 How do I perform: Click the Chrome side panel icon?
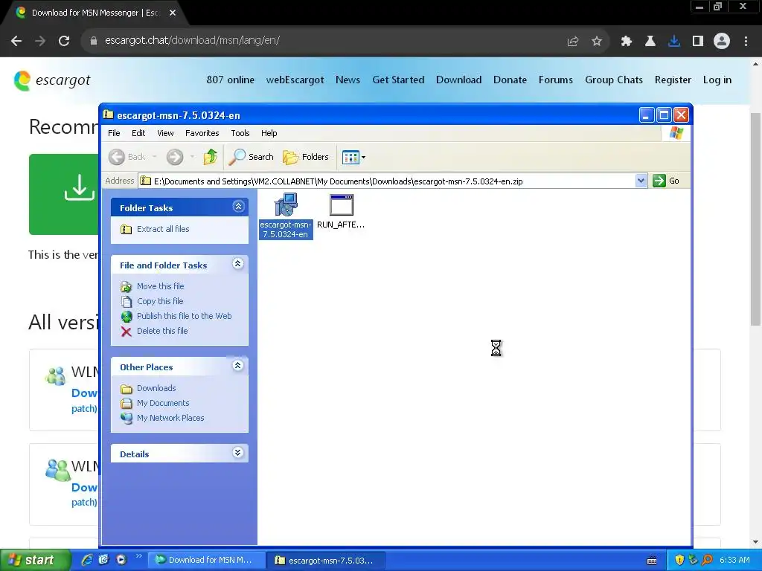(698, 41)
